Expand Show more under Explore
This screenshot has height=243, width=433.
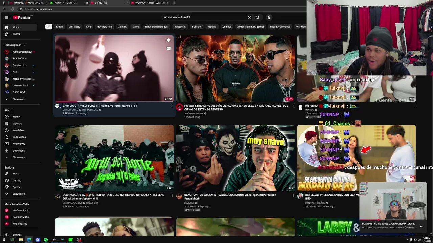click(20, 194)
